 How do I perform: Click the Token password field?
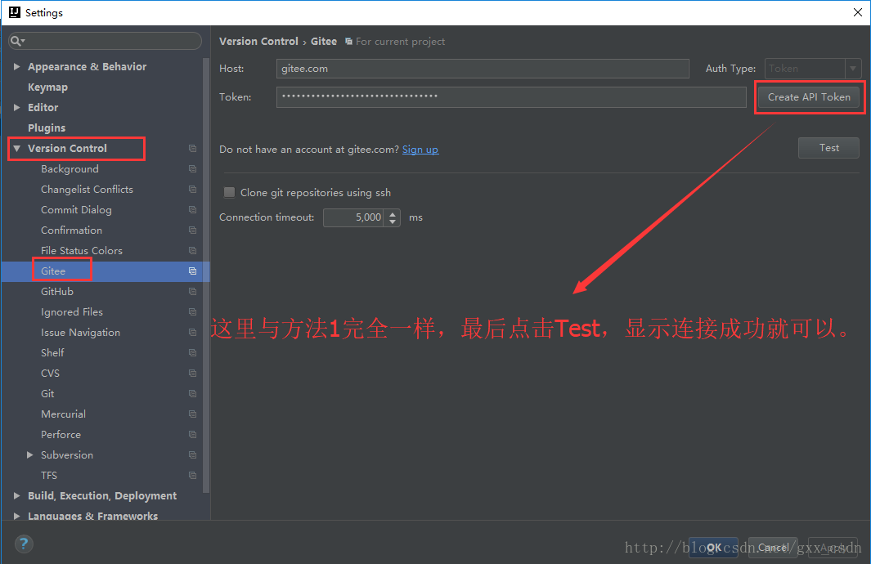[511, 97]
